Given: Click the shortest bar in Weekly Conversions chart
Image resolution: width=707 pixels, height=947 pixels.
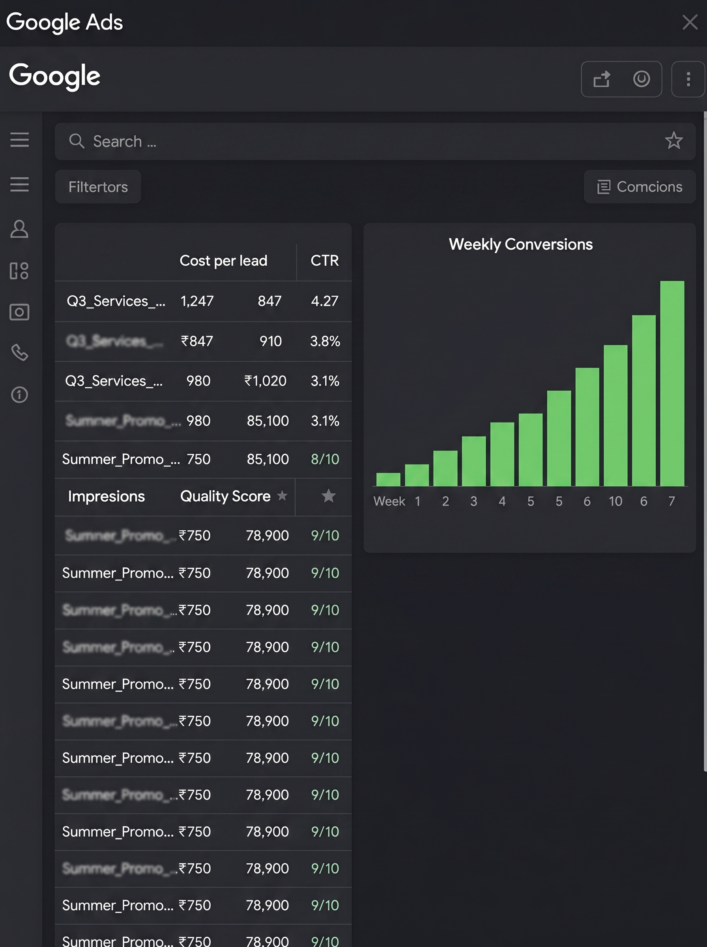Looking at the screenshot, I should pyautogui.click(x=388, y=479).
